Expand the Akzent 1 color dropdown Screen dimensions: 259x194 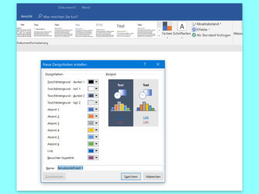tap(96, 110)
